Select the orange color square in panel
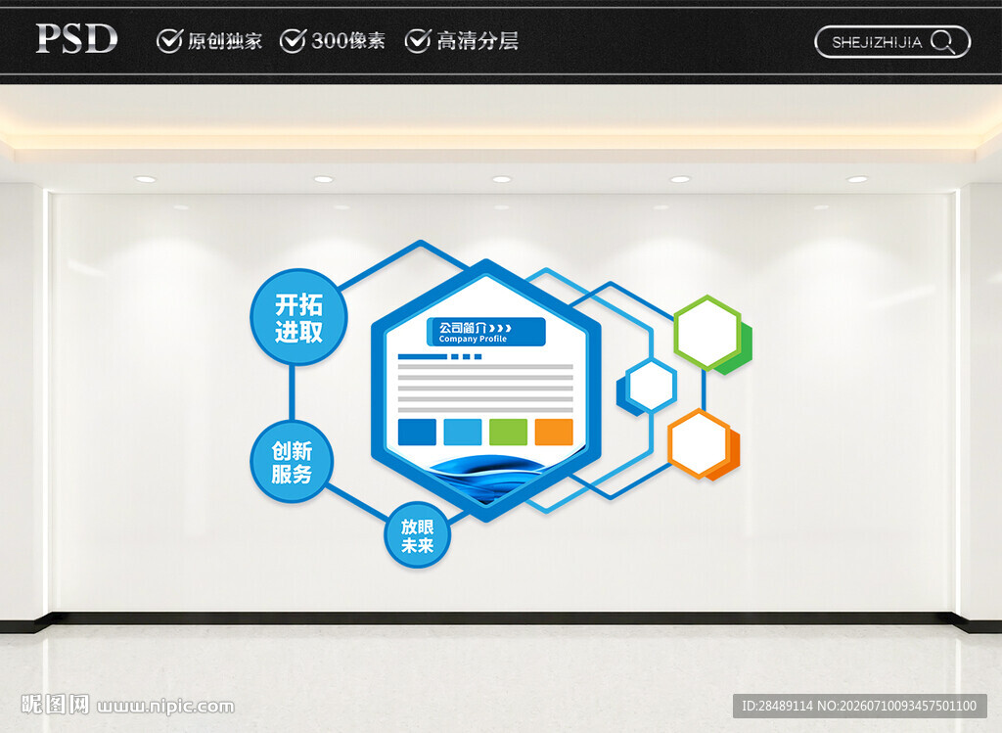This screenshot has width=1002, height=733. point(554,432)
